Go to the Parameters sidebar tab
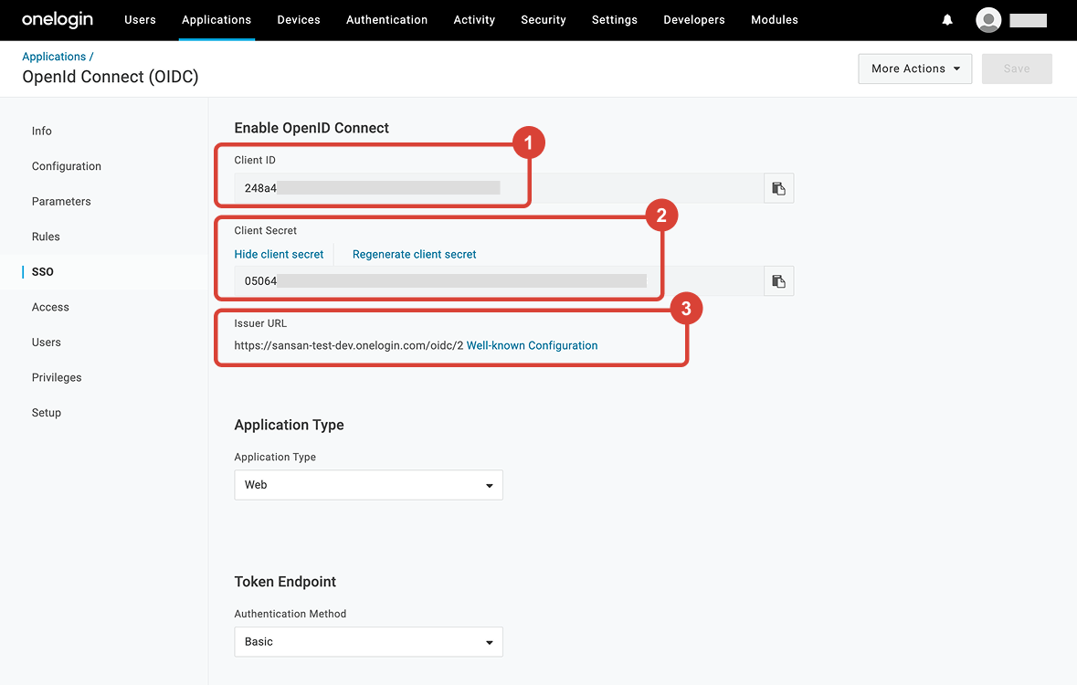The image size is (1077, 685). click(61, 201)
